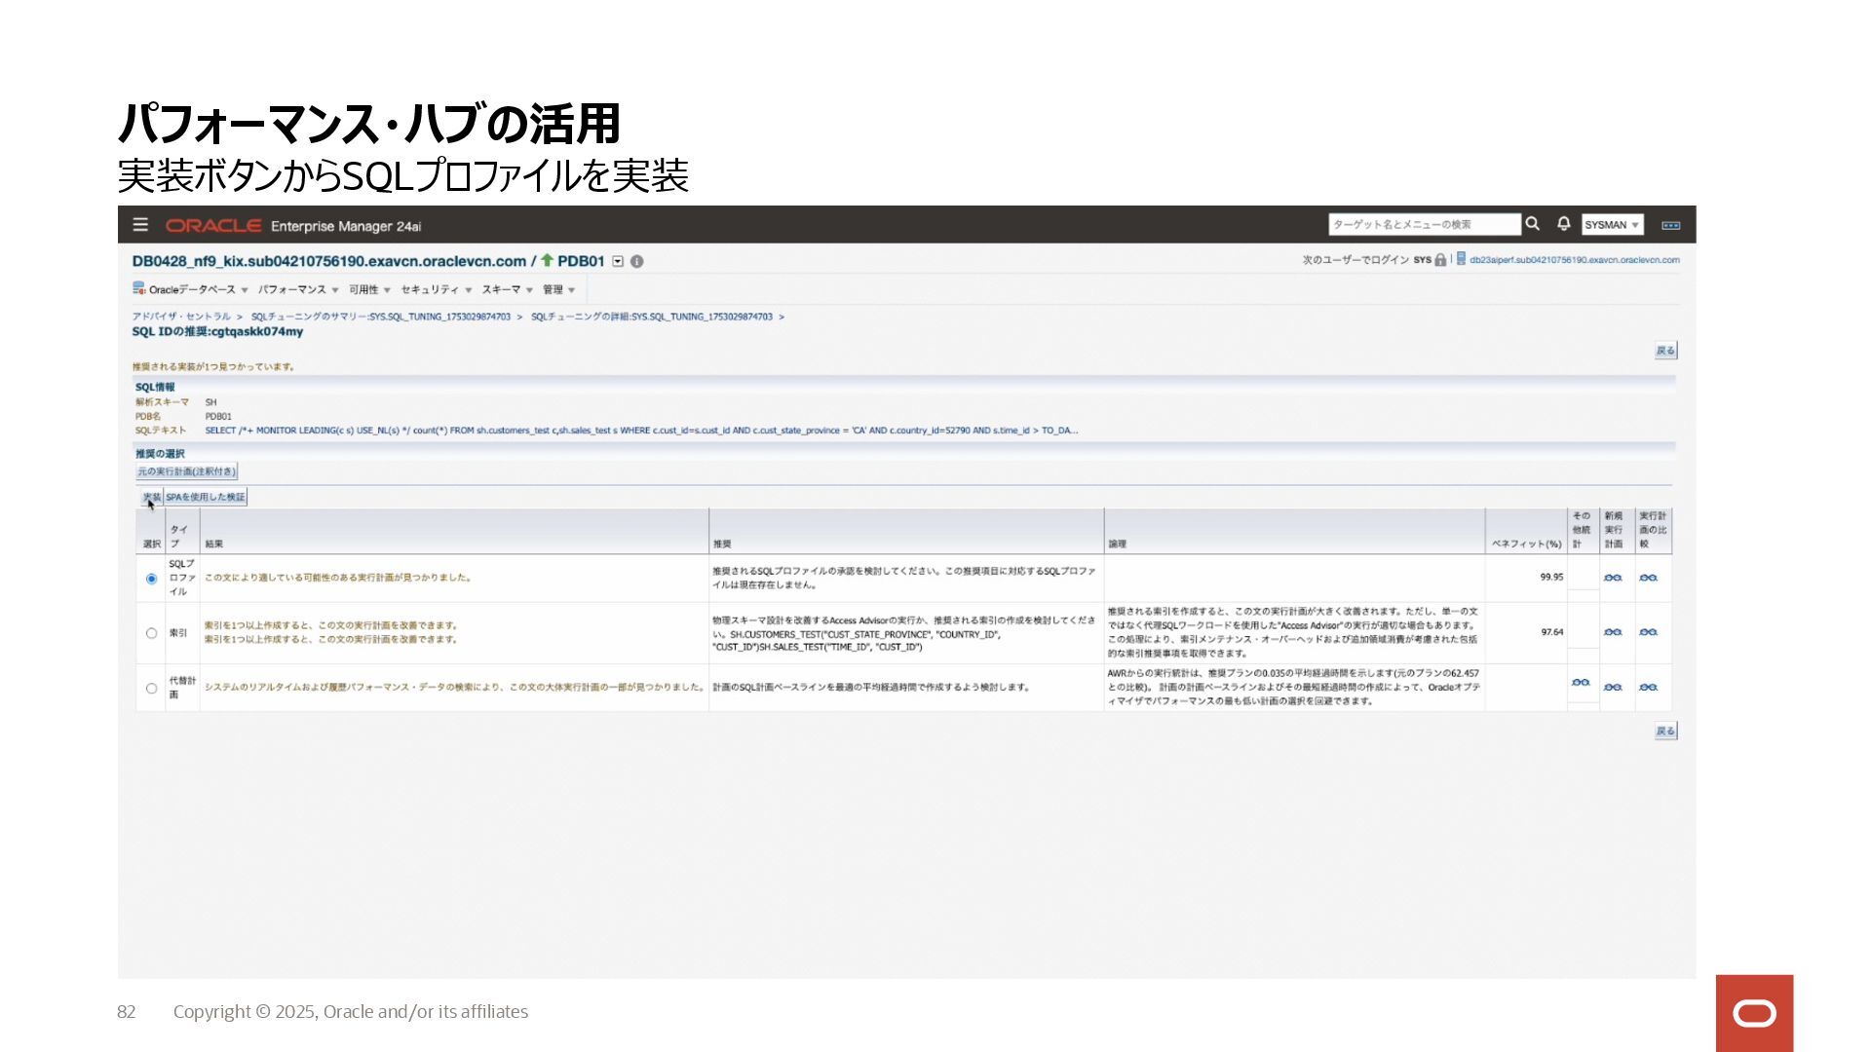The image size is (1871, 1052).
Task: Compare execution plans for SQL profile row
Action: click(x=1648, y=579)
